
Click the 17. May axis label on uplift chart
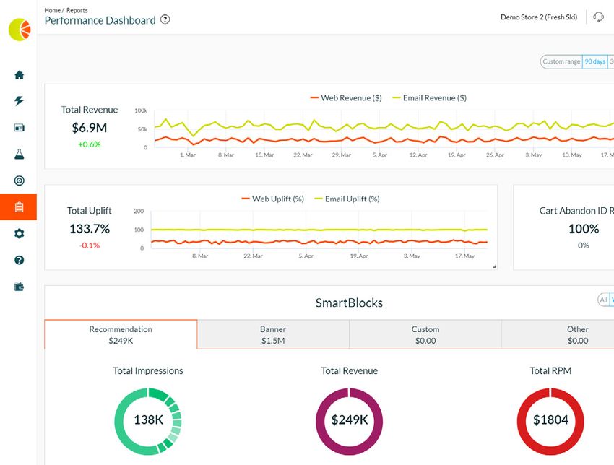point(464,256)
